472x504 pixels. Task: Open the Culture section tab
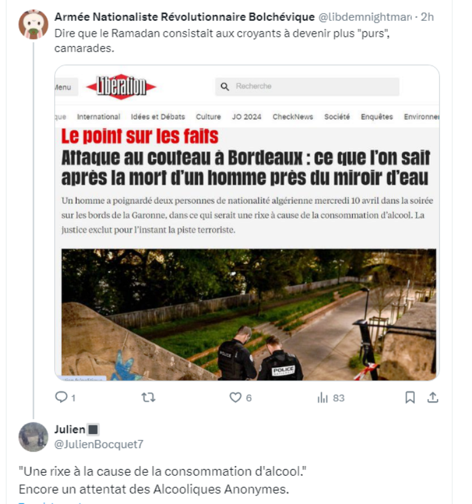(x=208, y=117)
